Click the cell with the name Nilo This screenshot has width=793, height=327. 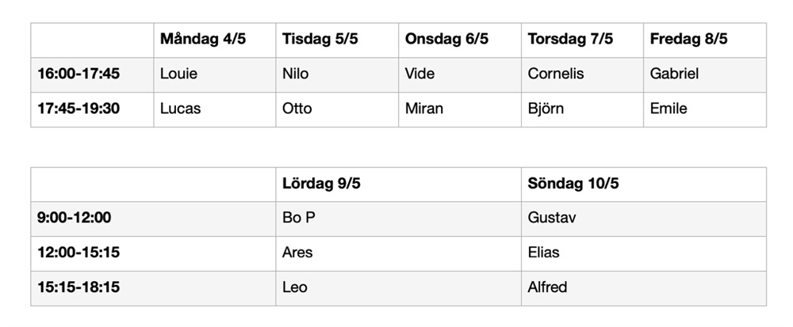(x=296, y=74)
